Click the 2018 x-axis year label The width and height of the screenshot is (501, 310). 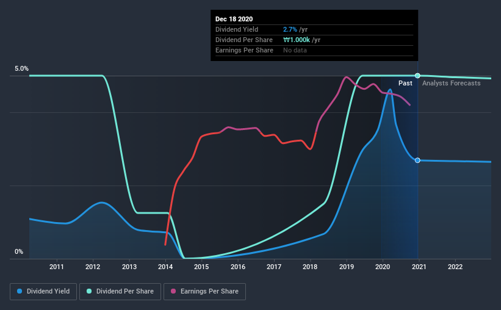310,267
